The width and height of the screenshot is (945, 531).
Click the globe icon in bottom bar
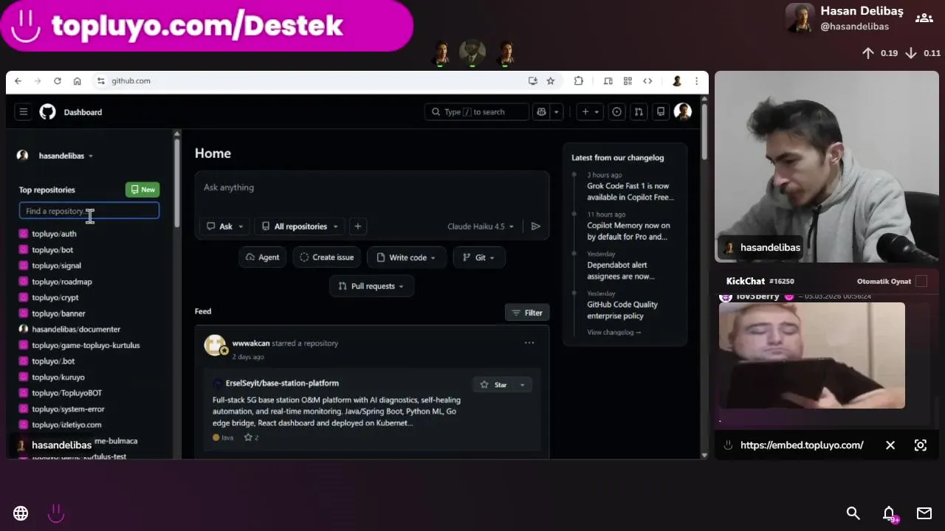[x=21, y=513]
